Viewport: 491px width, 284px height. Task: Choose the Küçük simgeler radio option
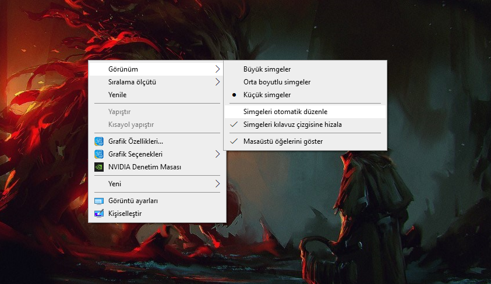coord(305,95)
